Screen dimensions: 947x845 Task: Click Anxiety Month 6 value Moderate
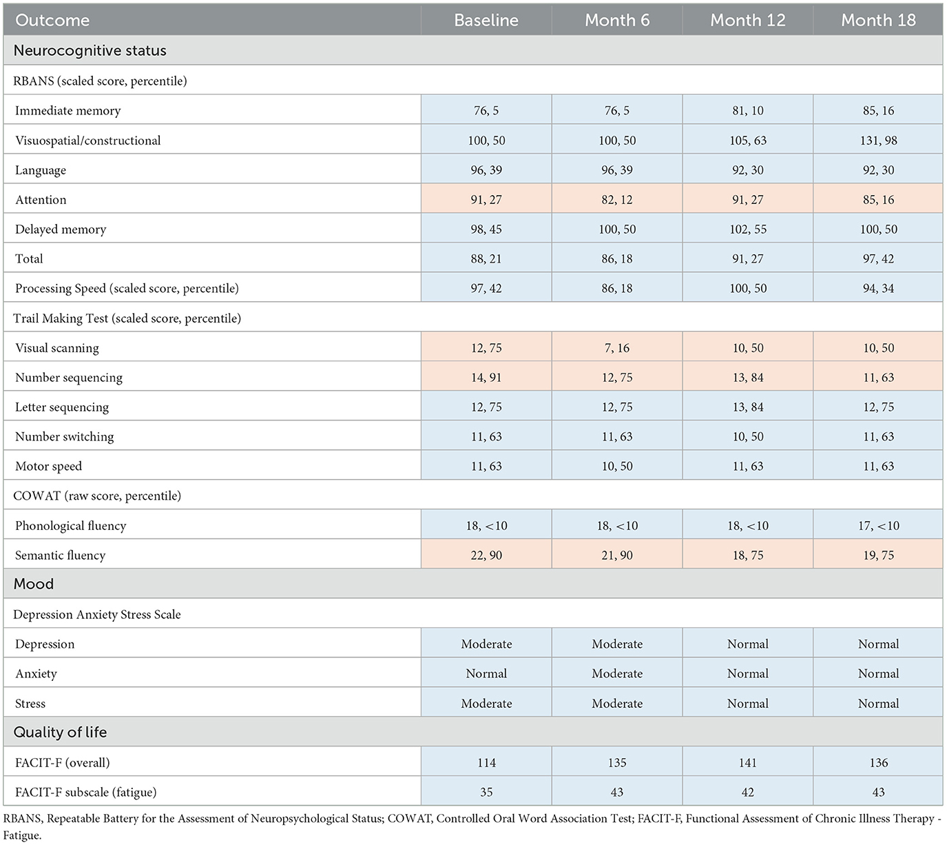click(x=617, y=674)
